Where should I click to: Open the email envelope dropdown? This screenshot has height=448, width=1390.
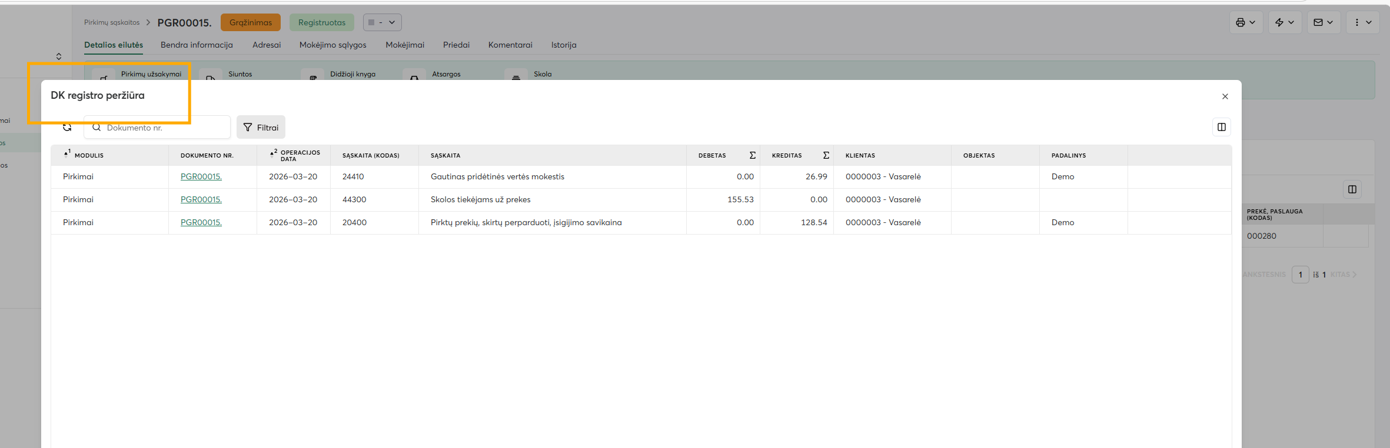(x=1323, y=22)
